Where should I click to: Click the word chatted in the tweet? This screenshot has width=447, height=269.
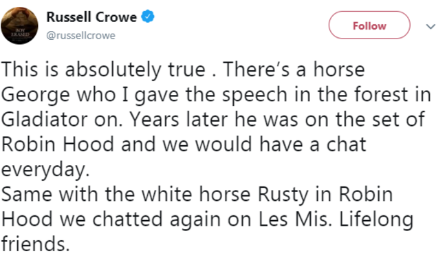[x=127, y=219]
